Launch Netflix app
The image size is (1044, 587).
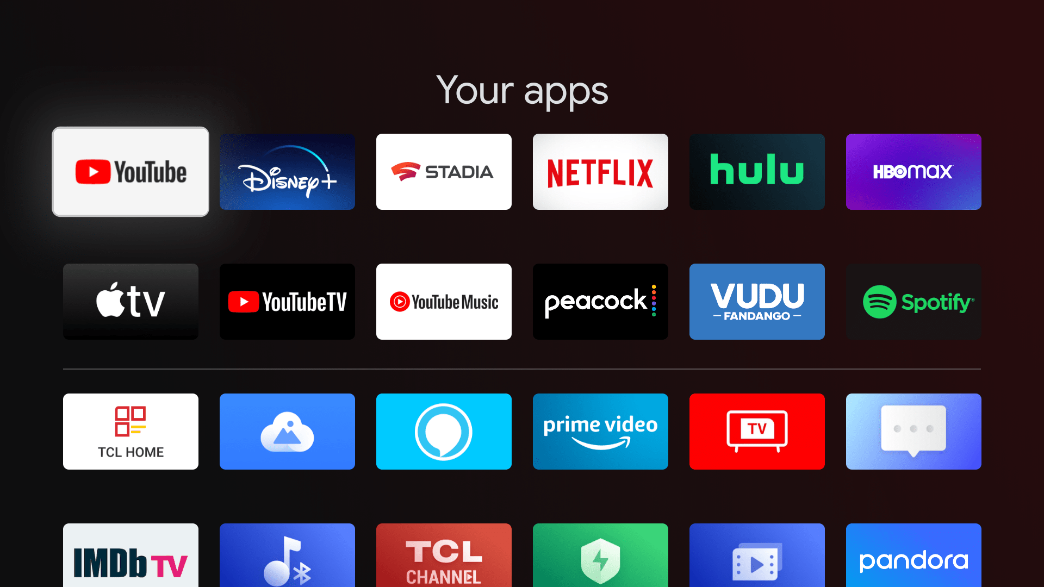click(x=601, y=171)
